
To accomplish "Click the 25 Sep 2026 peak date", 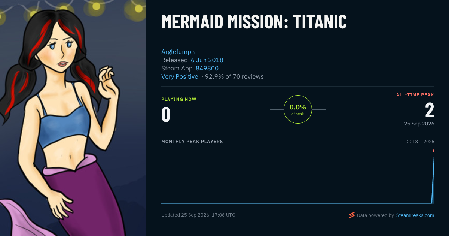I will tap(419, 124).
